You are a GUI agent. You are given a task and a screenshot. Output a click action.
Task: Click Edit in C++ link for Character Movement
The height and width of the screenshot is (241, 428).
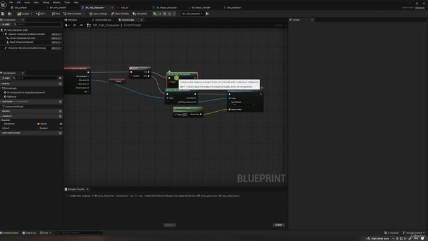click(56, 48)
